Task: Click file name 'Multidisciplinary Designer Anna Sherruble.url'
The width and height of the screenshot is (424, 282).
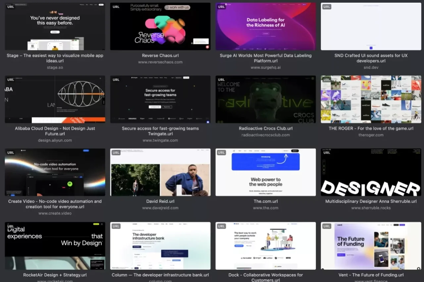Action: (x=371, y=201)
